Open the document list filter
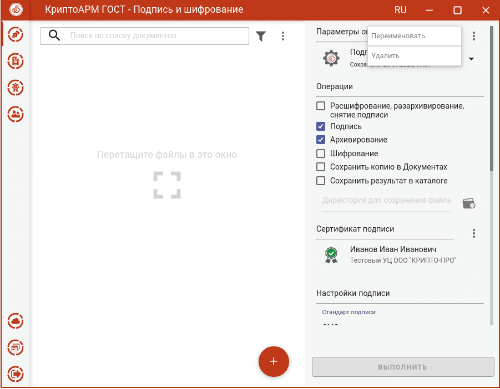 pos(261,36)
